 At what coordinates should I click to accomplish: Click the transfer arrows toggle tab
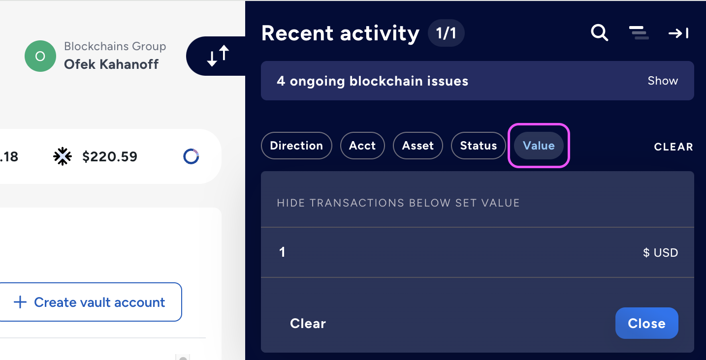[x=218, y=56]
